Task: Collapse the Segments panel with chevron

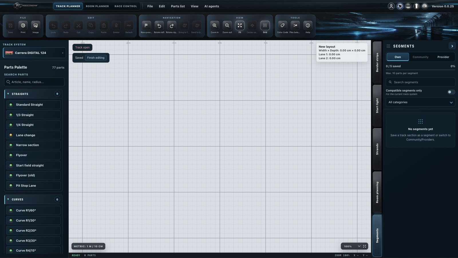Action: pos(452,46)
